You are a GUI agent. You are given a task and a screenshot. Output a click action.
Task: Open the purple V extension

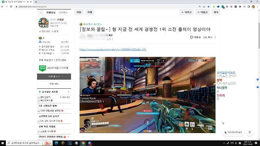coord(227,6)
